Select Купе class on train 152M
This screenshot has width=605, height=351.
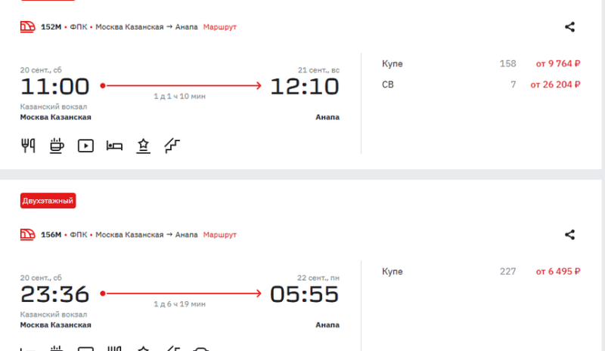point(392,64)
